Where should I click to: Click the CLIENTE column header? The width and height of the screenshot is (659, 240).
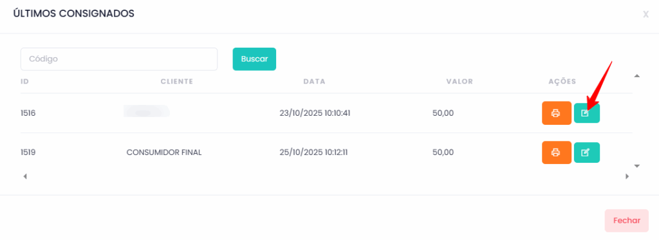[177, 82]
